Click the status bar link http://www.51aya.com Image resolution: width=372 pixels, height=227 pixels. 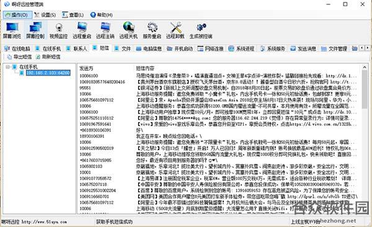tap(44, 222)
